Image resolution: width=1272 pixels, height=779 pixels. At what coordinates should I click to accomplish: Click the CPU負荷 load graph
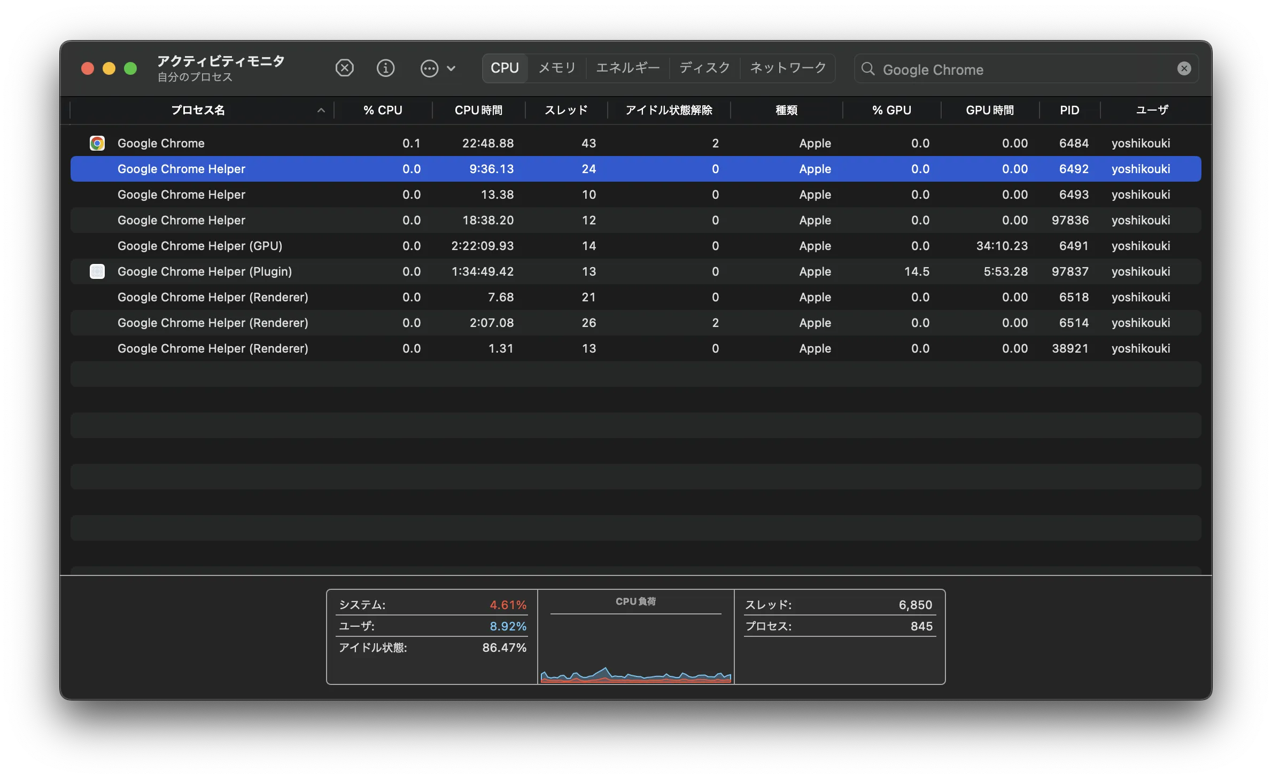636,649
